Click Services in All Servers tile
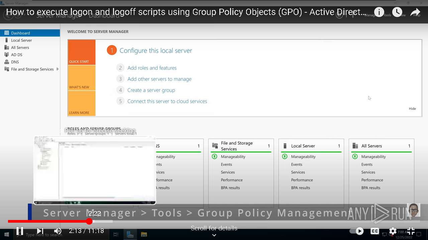This screenshot has width=428, height=240. (x=368, y=172)
